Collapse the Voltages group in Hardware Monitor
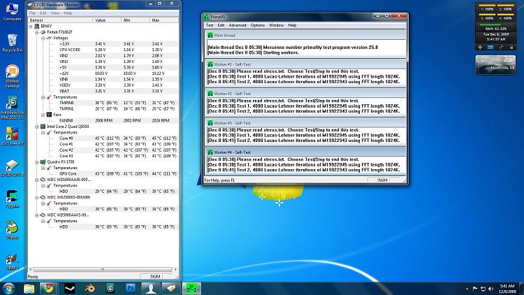Image resolution: width=524 pixels, height=295 pixels. (x=43, y=38)
